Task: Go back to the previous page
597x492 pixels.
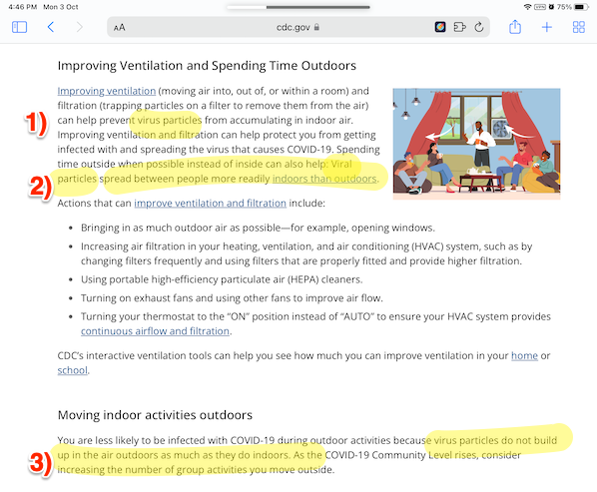Action: [x=51, y=27]
